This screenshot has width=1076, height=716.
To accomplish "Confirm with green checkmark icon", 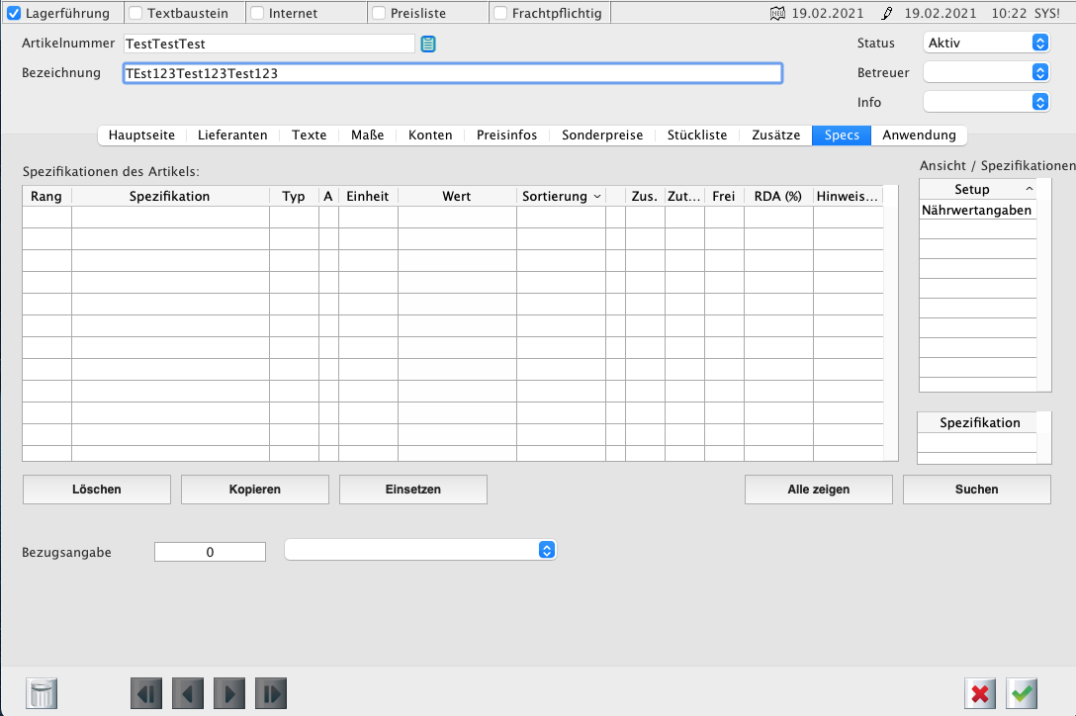I will coord(1022,693).
